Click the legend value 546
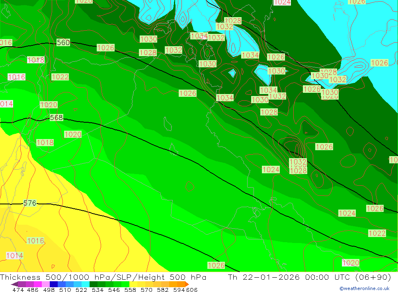 pos(114,290)
